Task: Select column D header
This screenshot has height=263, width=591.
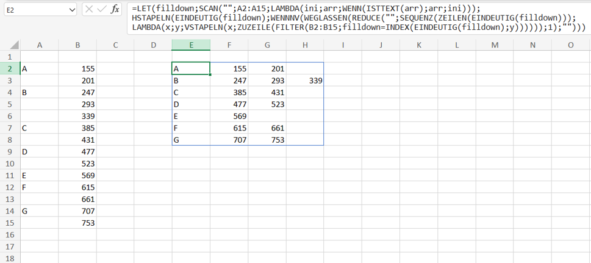Action: (153, 45)
